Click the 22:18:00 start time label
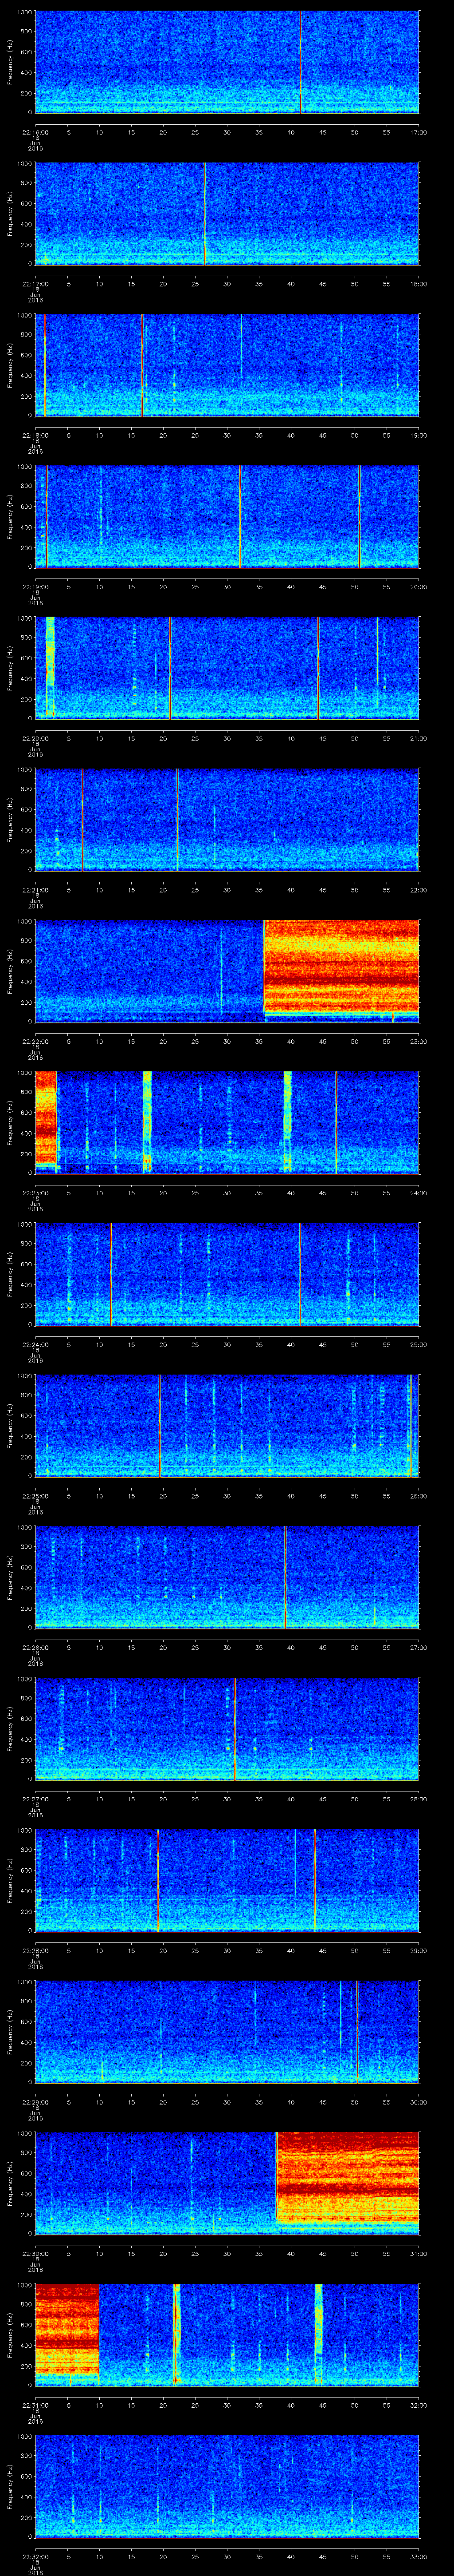The image size is (454, 2576). coord(35,435)
